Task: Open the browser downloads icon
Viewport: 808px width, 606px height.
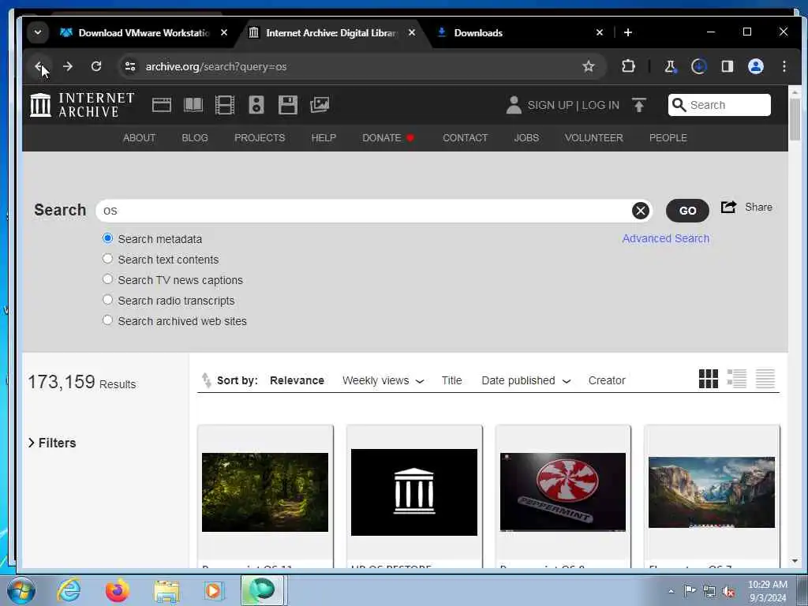Action: click(699, 66)
